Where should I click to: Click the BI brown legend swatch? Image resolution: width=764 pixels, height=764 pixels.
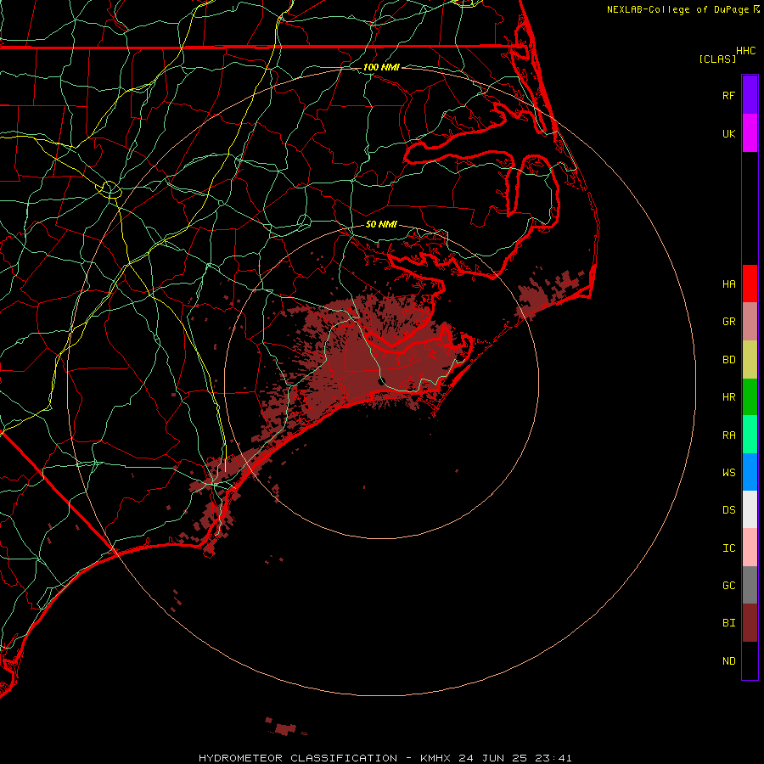click(750, 623)
